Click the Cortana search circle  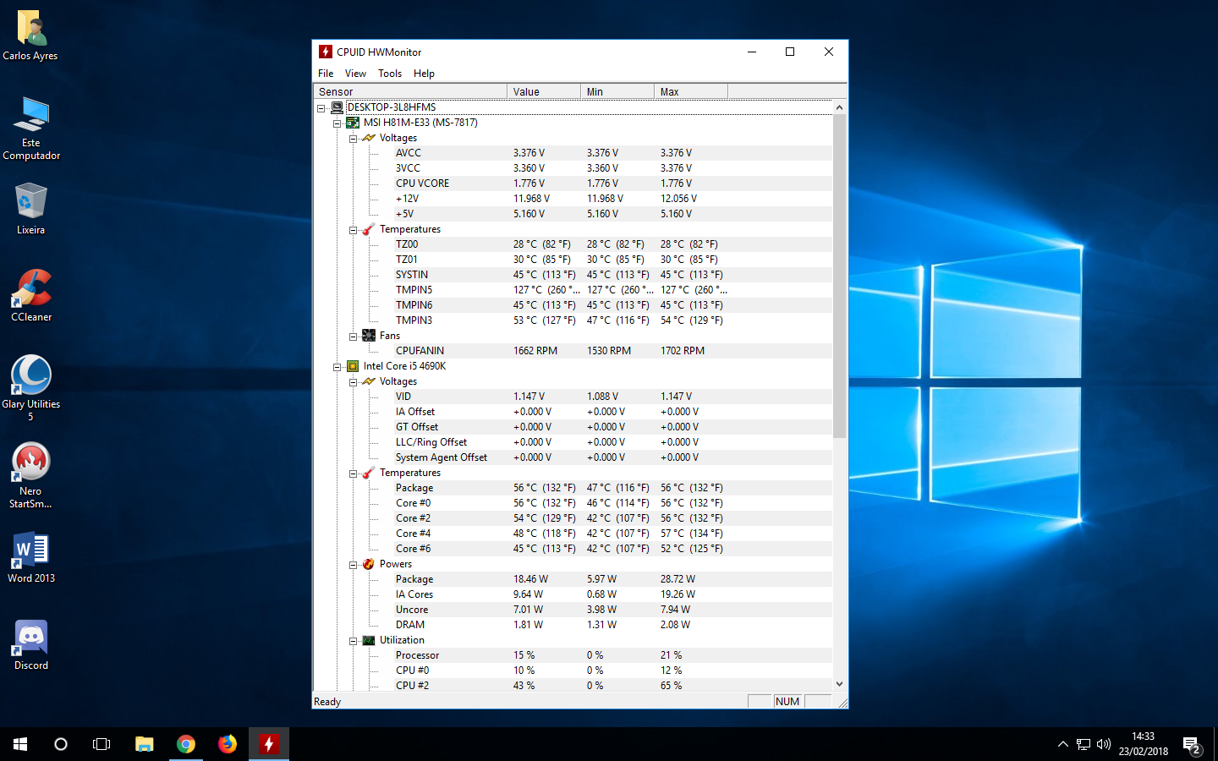point(61,744)
